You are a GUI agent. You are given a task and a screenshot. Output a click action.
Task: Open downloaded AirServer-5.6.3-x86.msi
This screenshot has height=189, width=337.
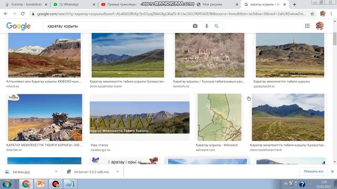[91, 172]
